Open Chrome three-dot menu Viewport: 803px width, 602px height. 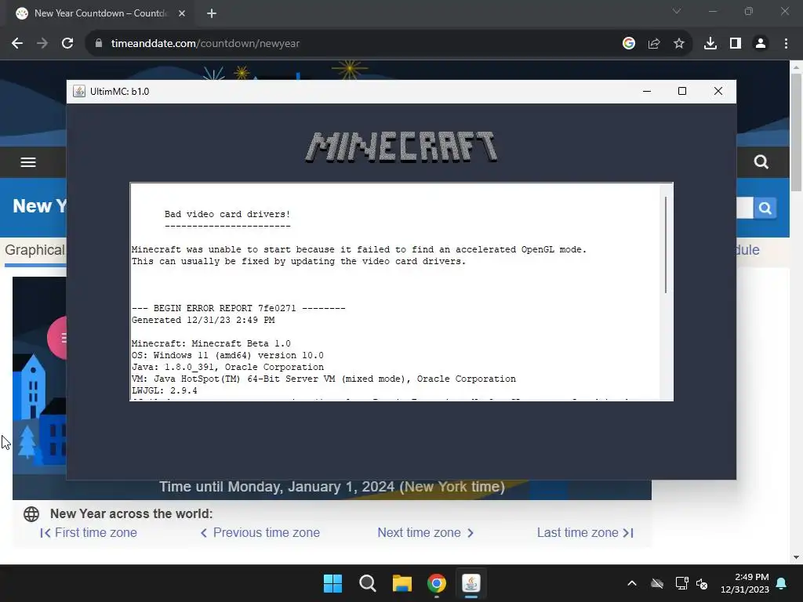coord(786,44)
